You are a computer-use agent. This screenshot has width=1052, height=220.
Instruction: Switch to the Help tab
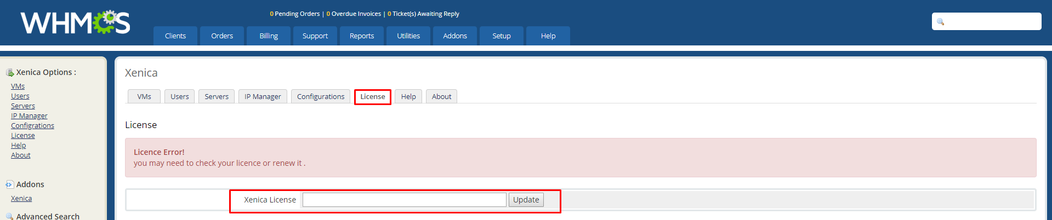click(408, 96)
